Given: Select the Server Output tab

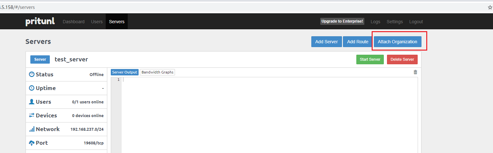Looking at the screenshot, I should 125,72.
